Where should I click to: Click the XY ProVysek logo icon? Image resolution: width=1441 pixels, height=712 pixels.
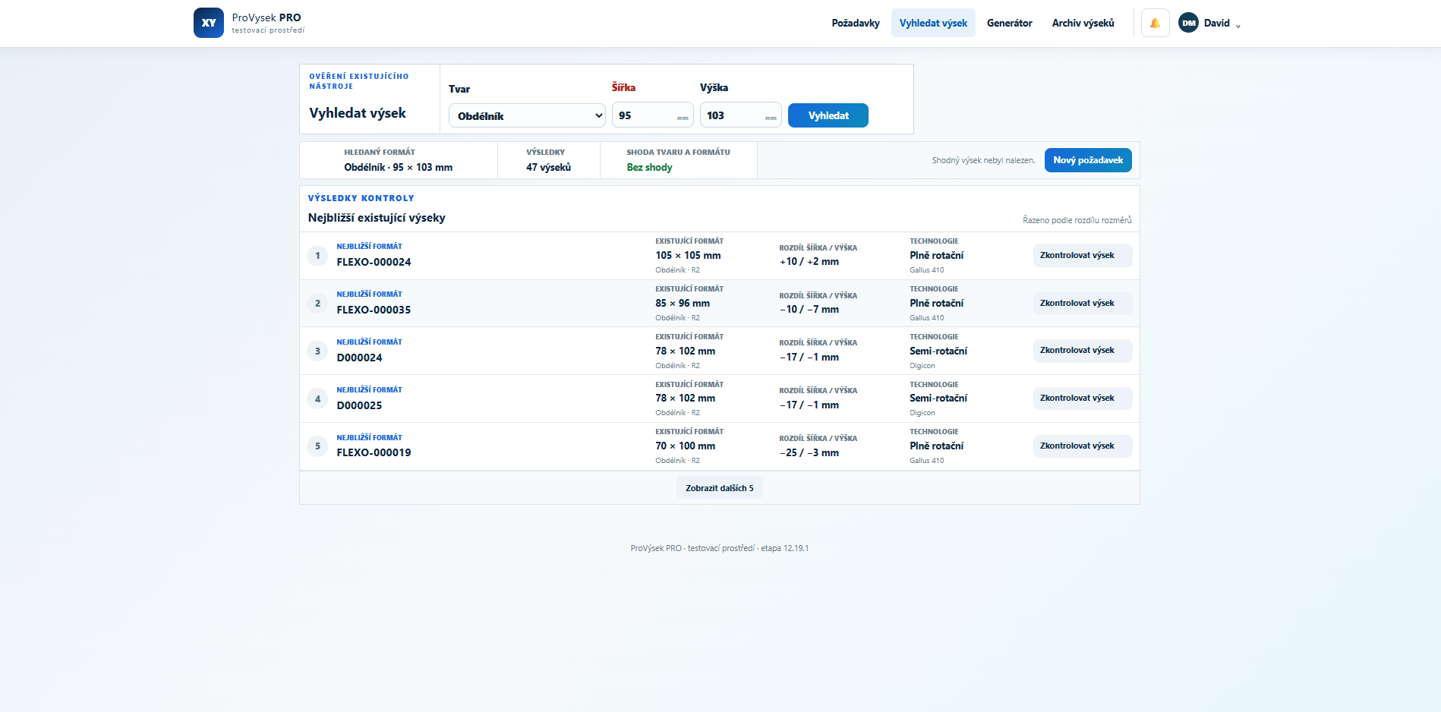(209, 23)
